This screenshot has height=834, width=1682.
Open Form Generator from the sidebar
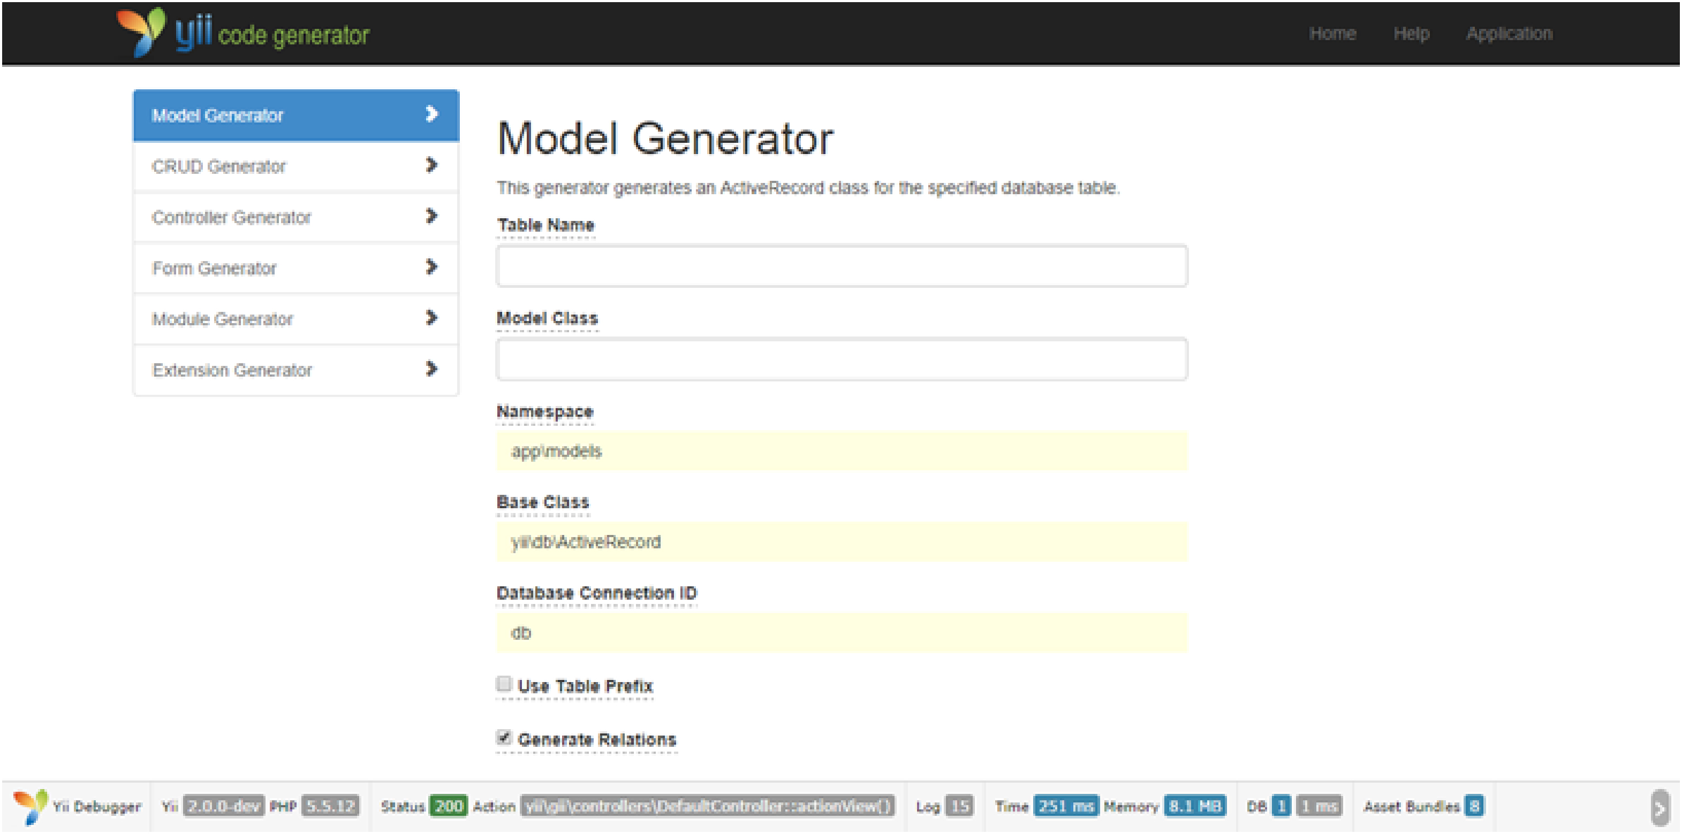[296, 268]
